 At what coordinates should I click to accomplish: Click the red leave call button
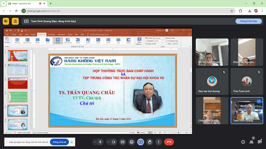pyautogui.click(x=169, y=142)
